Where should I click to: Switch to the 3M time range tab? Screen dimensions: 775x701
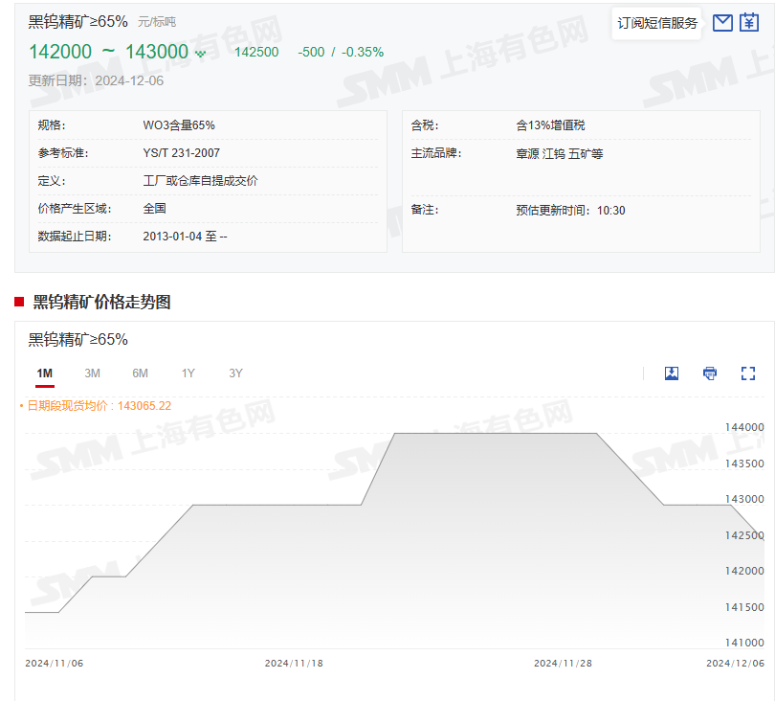pyautogui.click(x=91, y=373)
